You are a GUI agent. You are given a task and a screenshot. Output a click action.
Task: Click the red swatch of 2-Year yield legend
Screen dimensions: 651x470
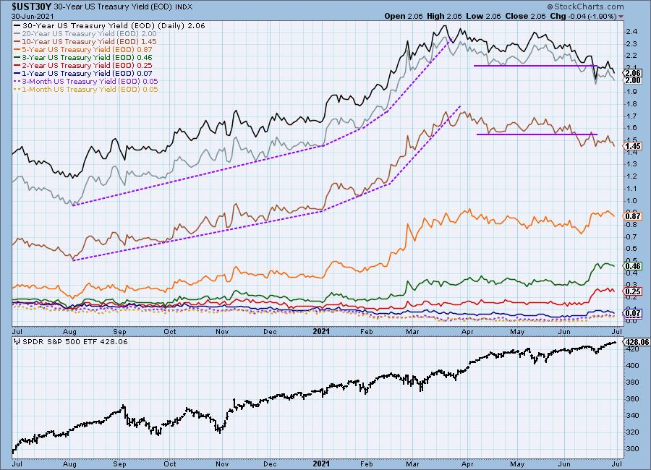17,65
